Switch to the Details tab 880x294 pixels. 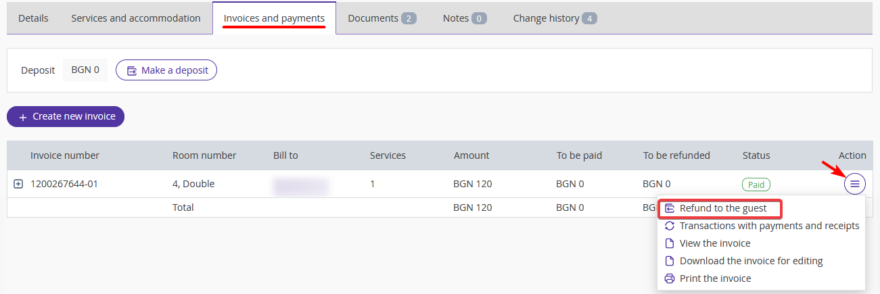click(33, 18)
